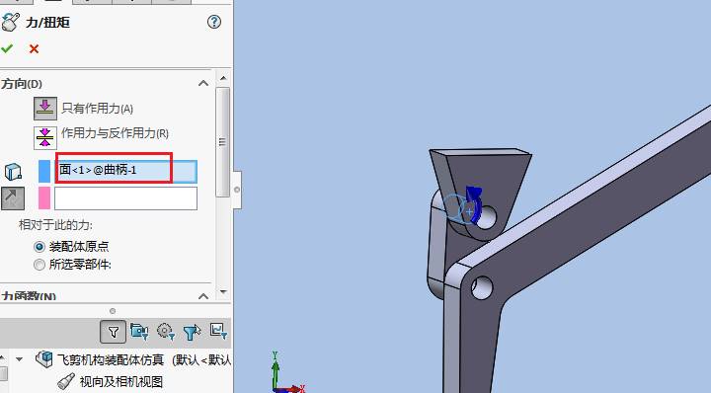The width and height of the screenshot is (711, 393).
Task: Open the gear filter dropdown icon
Action: 166,332
